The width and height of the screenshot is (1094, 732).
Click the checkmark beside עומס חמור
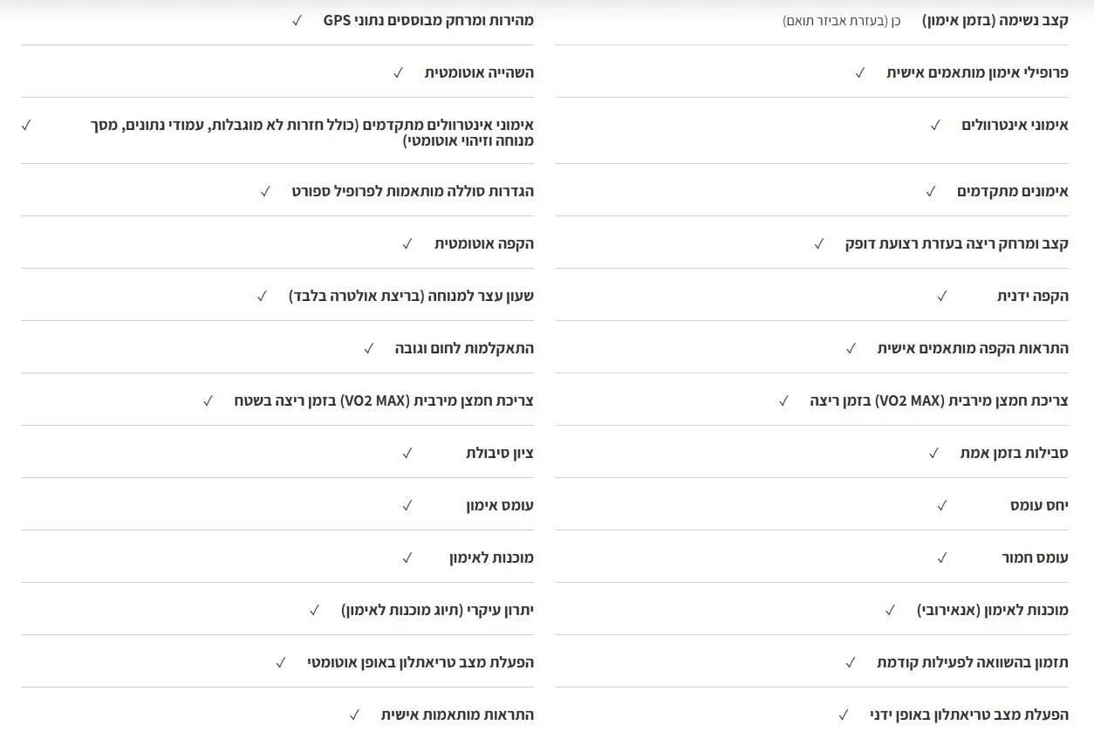pos(941,558)
